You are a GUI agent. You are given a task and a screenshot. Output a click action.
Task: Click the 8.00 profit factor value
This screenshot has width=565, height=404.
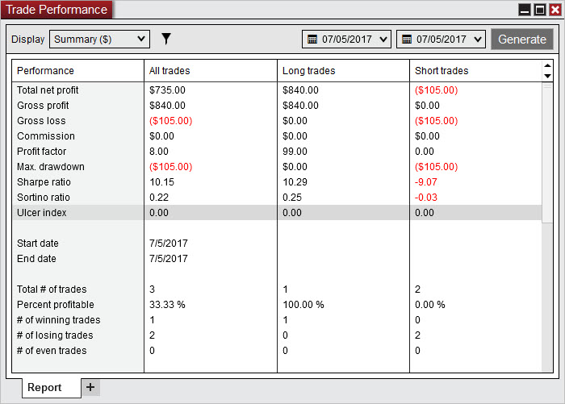coord(159,152)
